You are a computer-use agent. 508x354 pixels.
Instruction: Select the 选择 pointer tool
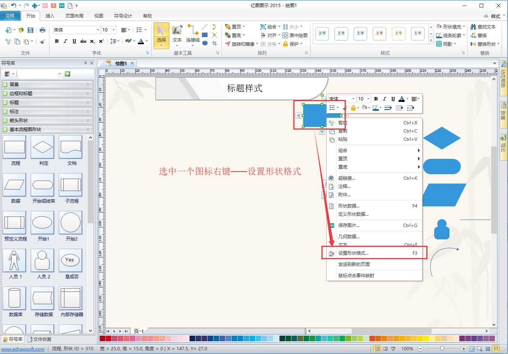(161, 35)
